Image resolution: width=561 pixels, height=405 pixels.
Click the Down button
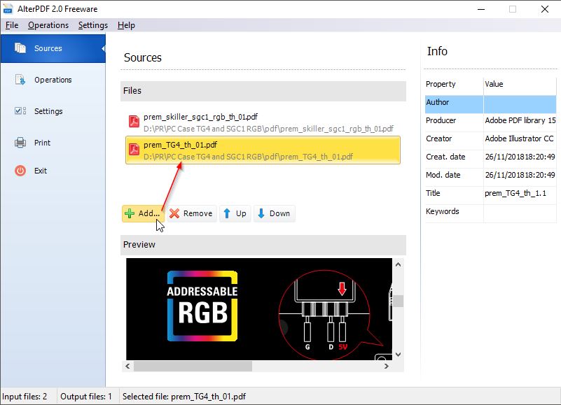pos(275,213)
